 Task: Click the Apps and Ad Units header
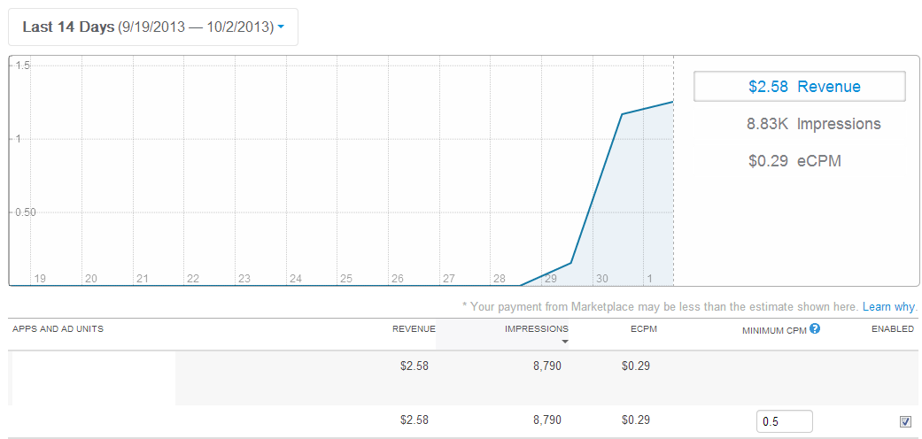(x=58, y=329)
